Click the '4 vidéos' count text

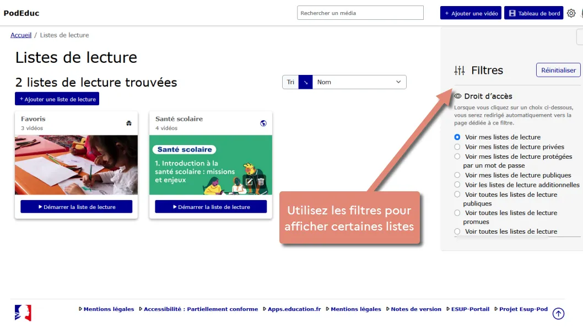(166, 128)
